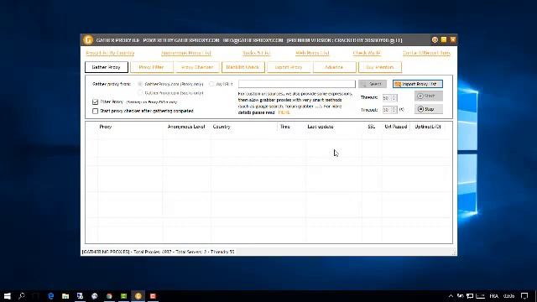Open the green app icon on taskbar
This screenshot has height=302, width=537.
[123, 296]
